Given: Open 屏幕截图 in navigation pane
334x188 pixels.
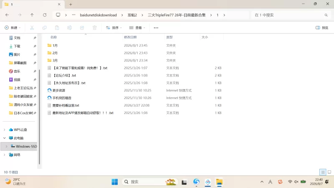Looking at the screenshot, I should click(20, 63).
